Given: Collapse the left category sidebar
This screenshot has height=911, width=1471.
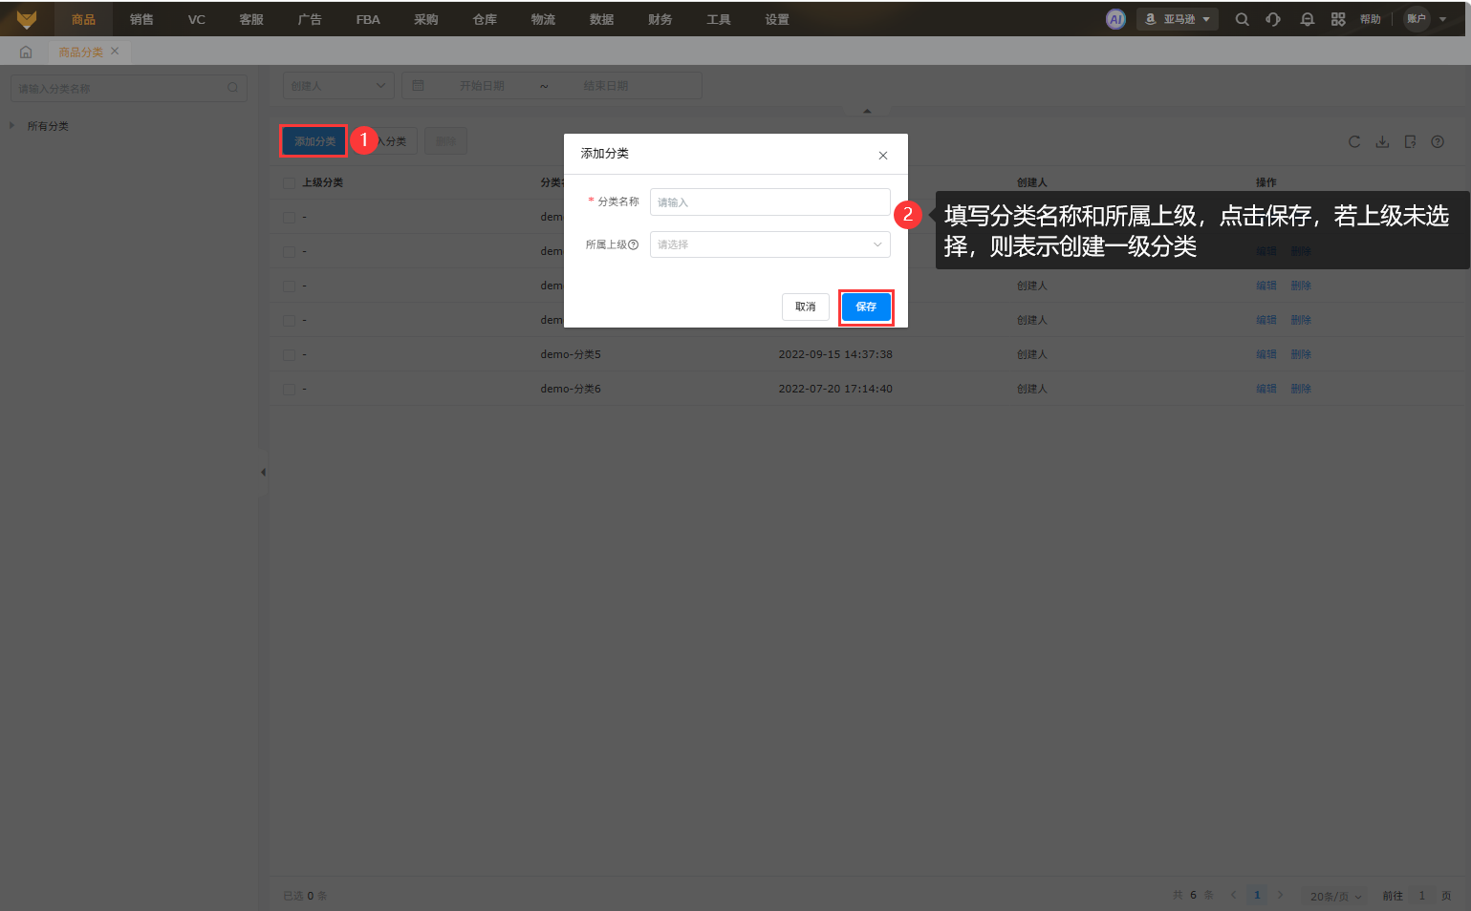Looking at the screenshot, I should tap(263, 472).
